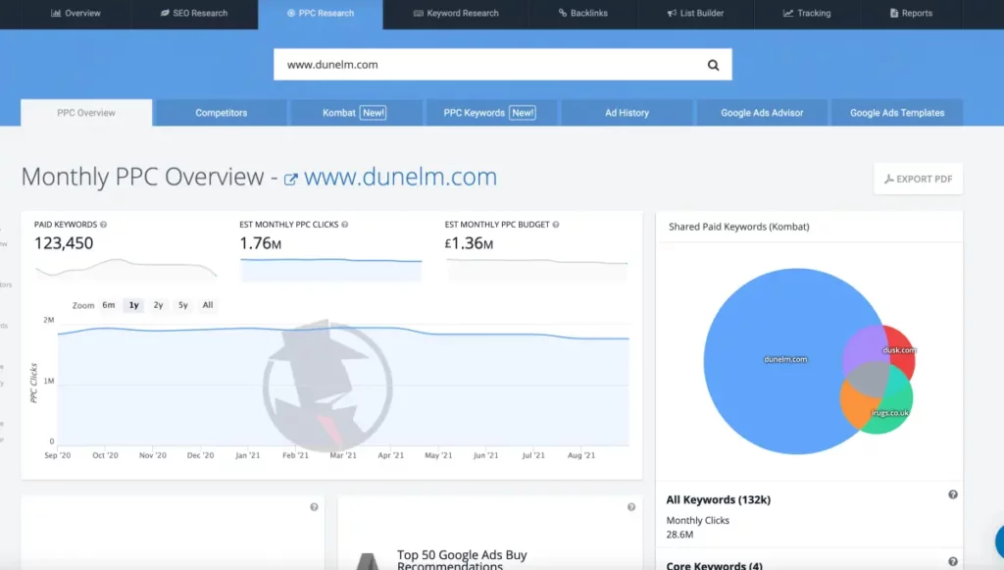This screenshot has width=1004, height=570.
Task: Set chart zoom to 2y
Action: (x=158, y=305)
